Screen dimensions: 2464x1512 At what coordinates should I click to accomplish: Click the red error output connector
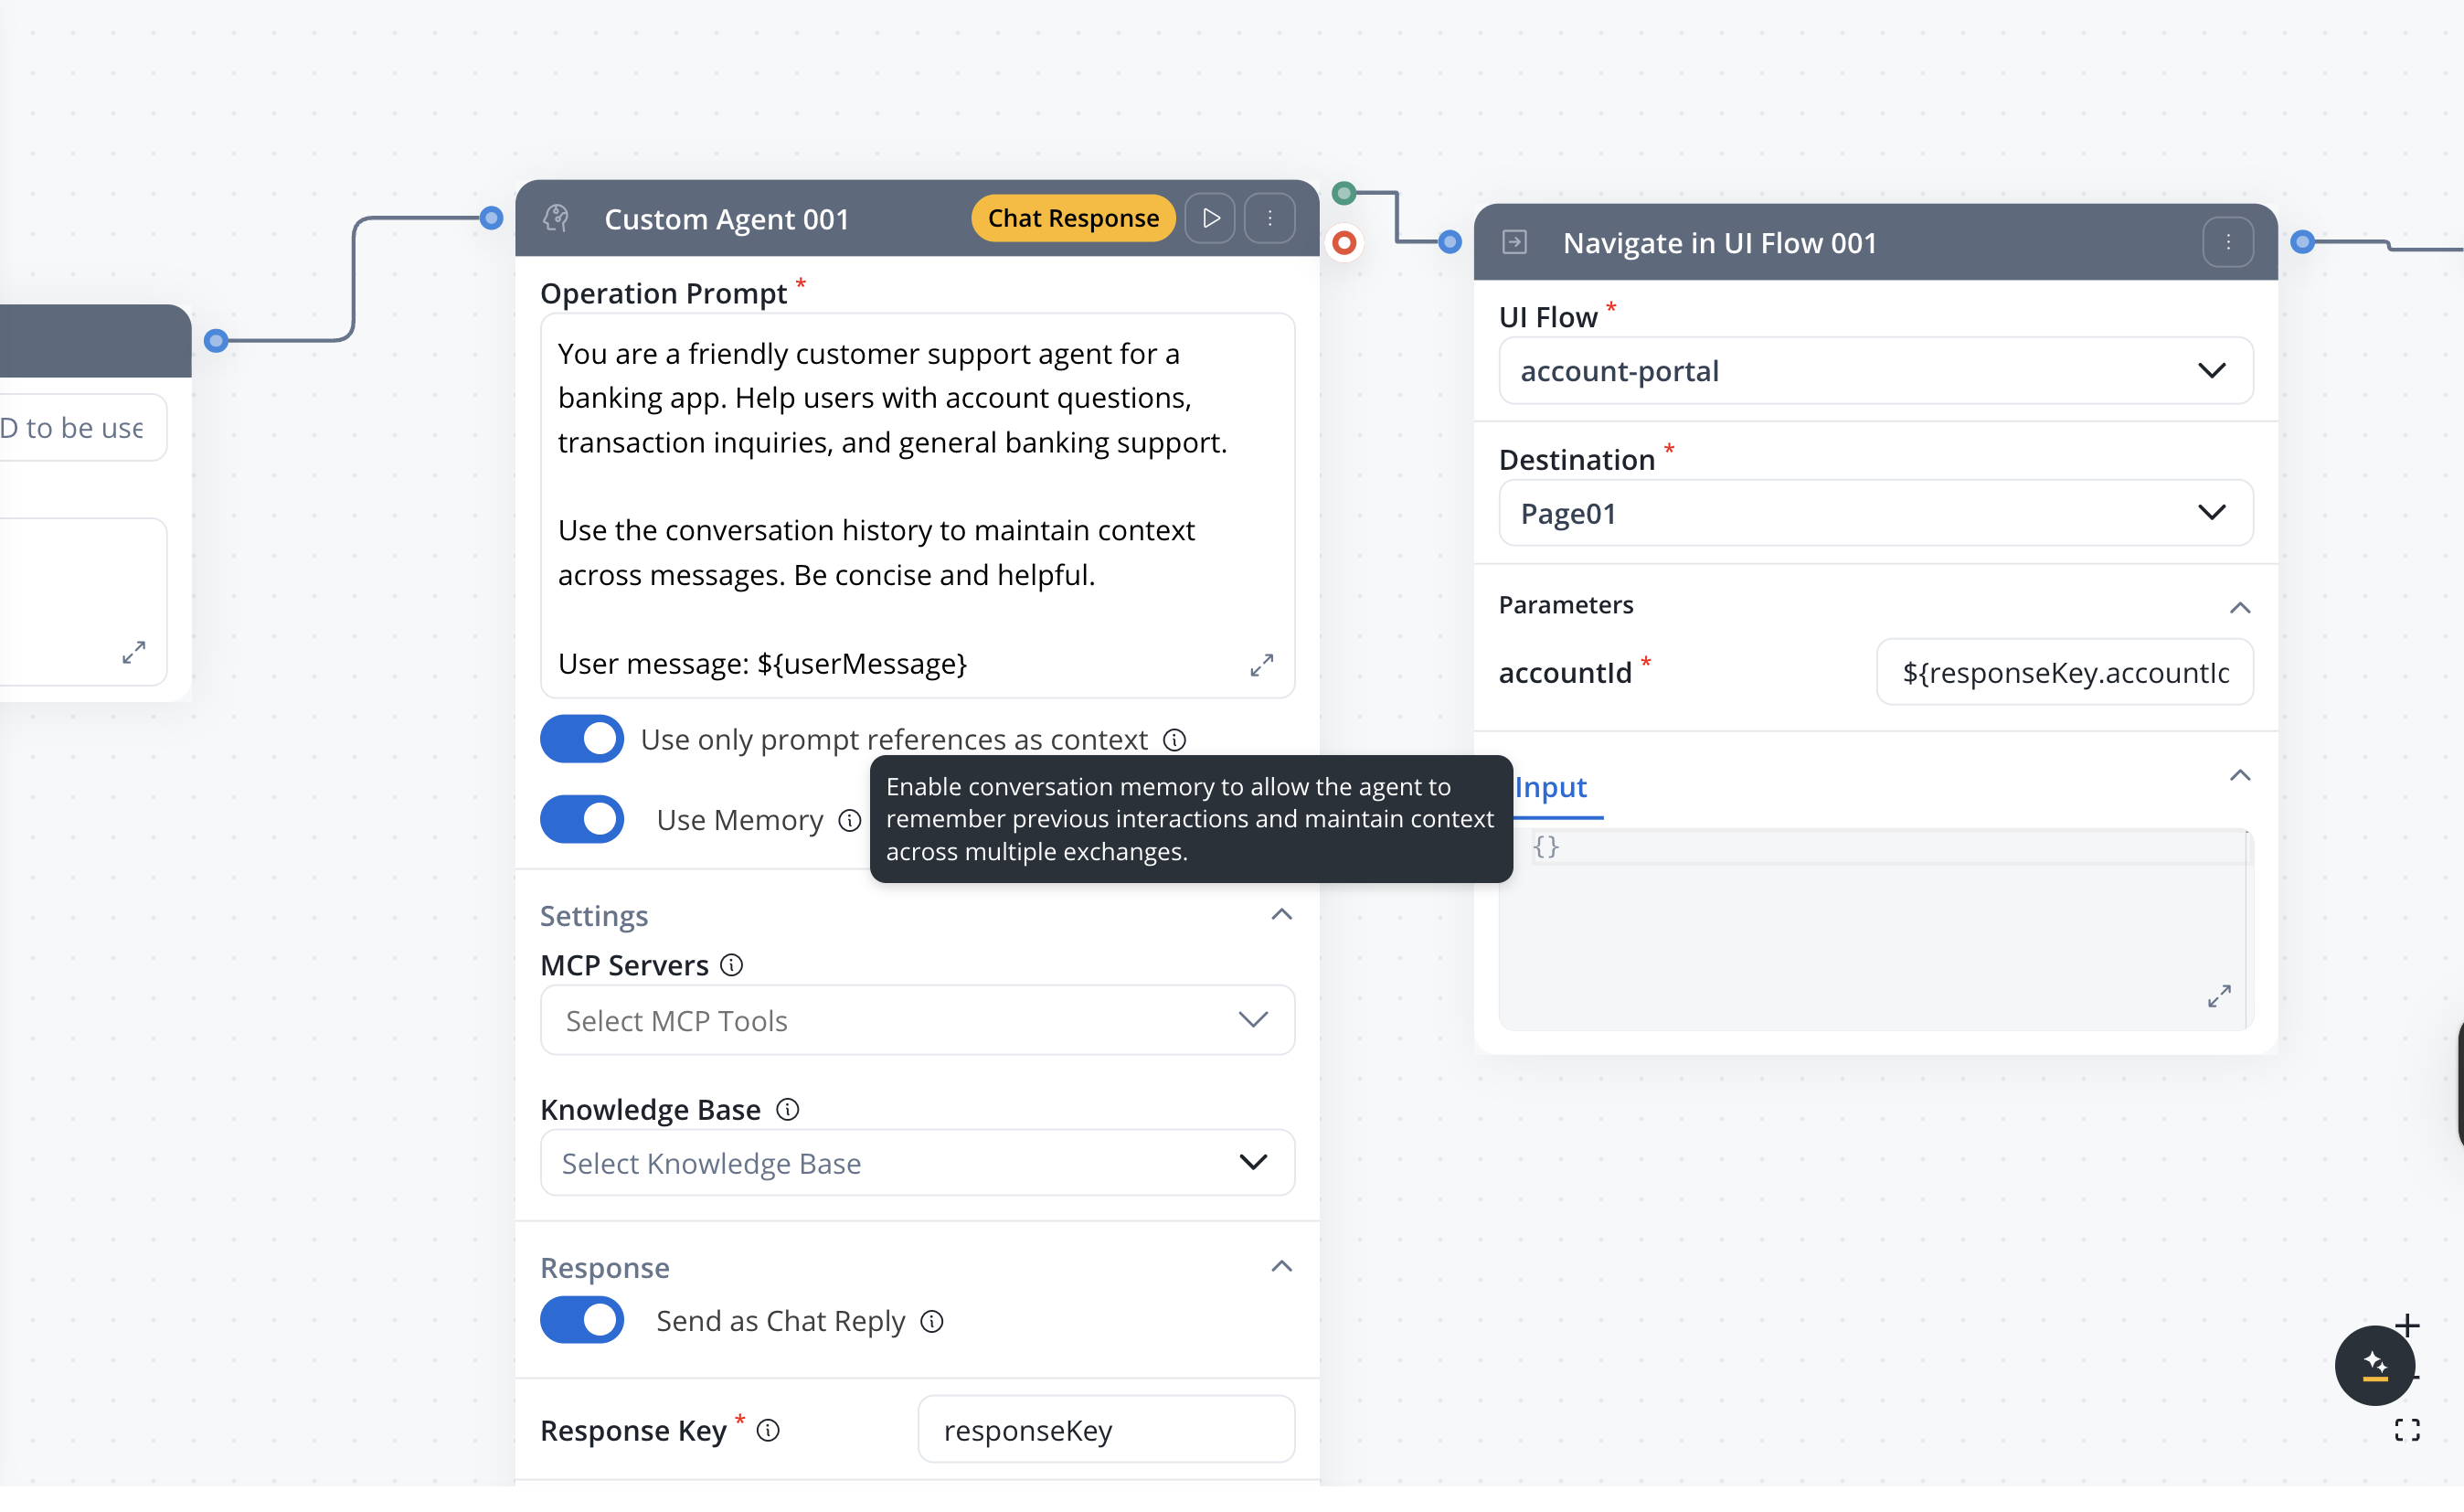[x=1344, y=243]
